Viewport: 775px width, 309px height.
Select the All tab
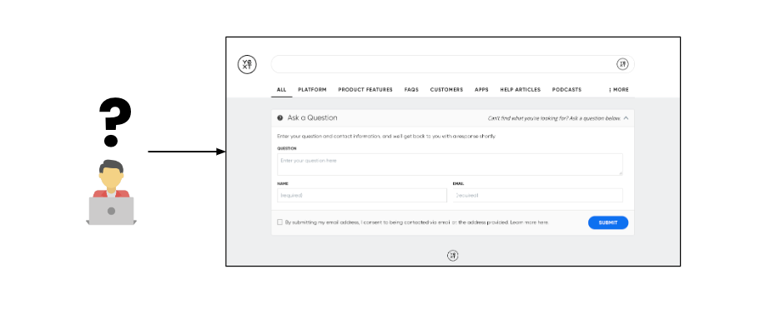coord(281,90)
